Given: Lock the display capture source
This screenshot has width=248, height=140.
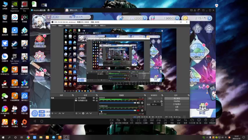Looking at the screenshot, I should pyautogui.click(x=97, y=98).
